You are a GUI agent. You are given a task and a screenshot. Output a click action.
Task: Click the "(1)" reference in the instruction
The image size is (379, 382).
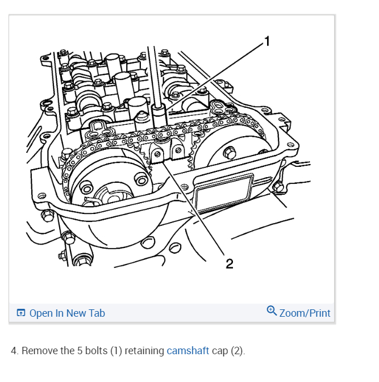tap(116, 351)
